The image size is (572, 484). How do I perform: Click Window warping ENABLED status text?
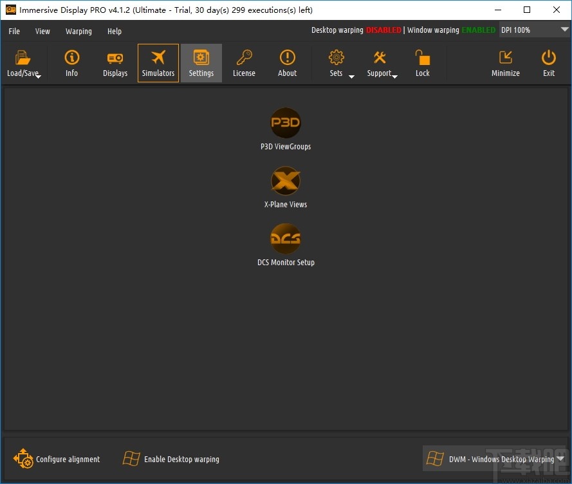451,30
